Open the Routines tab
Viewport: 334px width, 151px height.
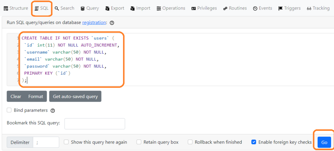235,8
